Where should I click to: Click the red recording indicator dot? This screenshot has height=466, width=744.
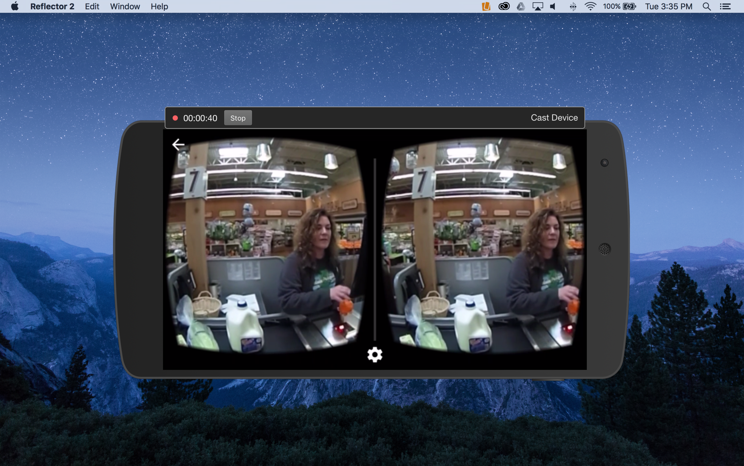point(175,118)
